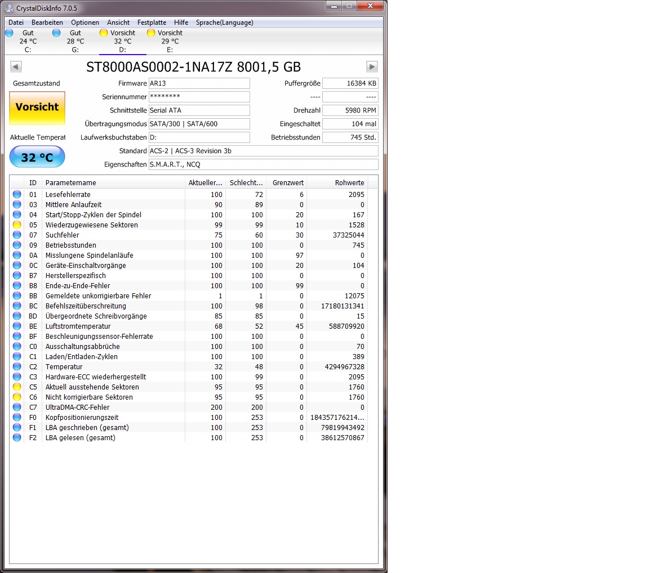Click status icon for Hardware-ECC wiederhergestellt
Image resolution: width=649 pixels, height=573 pixels.
[x=17, y=377]
